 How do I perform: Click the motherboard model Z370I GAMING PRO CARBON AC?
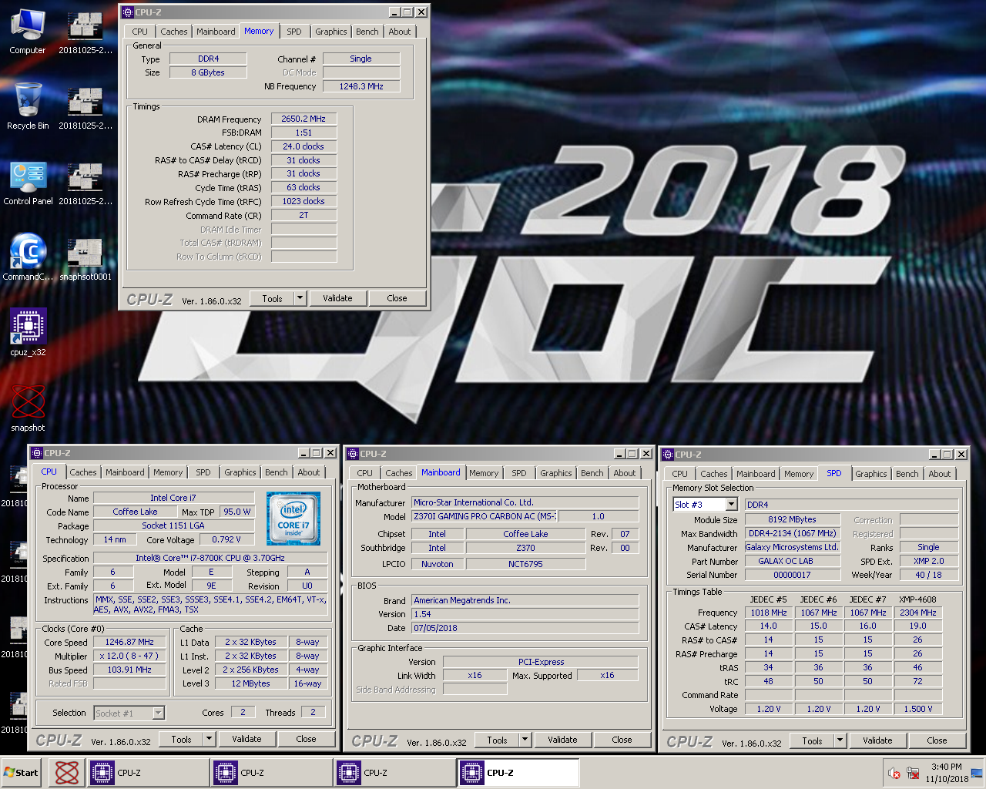coord(485,516)
